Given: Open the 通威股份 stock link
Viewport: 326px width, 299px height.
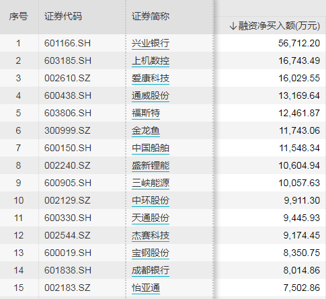Looking at the screenshot, I should point(151,95).
